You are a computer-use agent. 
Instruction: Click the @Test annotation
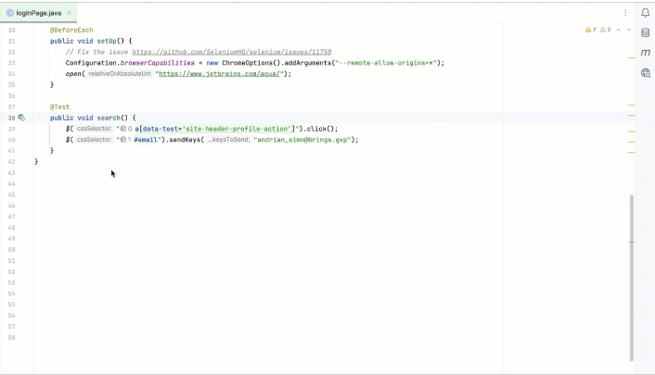[59, 106]
